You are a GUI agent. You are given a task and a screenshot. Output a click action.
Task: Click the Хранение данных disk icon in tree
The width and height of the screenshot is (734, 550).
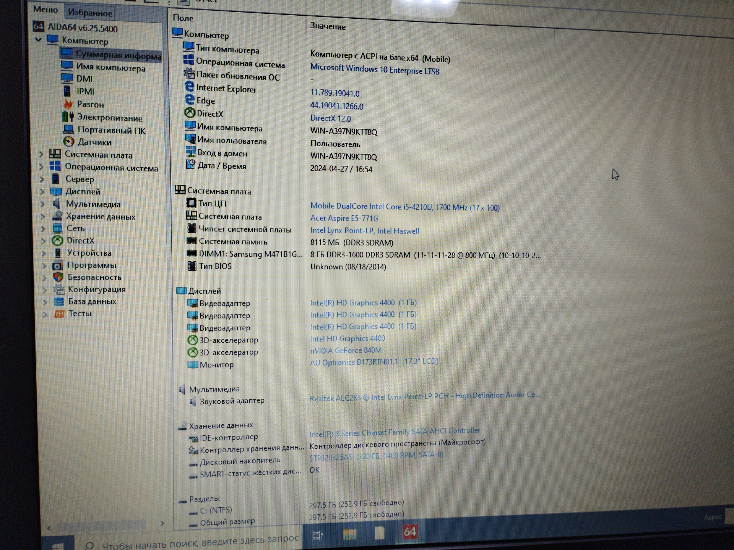coord(57,215)
